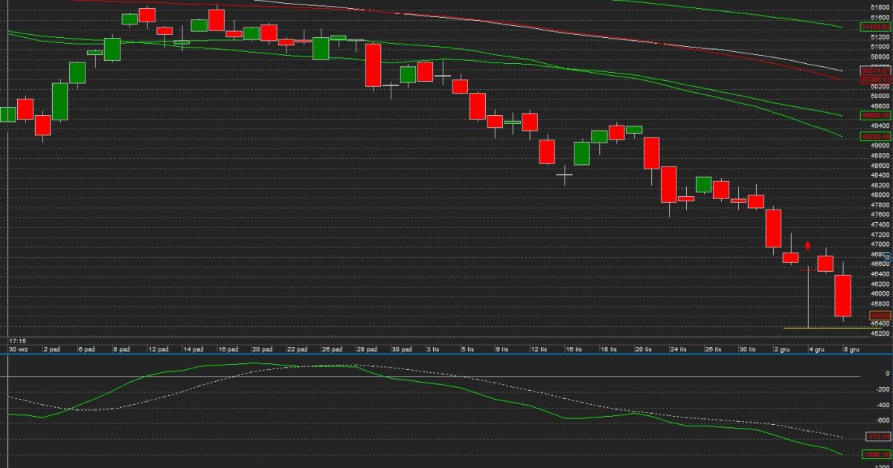
Task: Click the 20 paź date label
Action: coord(260,348)
